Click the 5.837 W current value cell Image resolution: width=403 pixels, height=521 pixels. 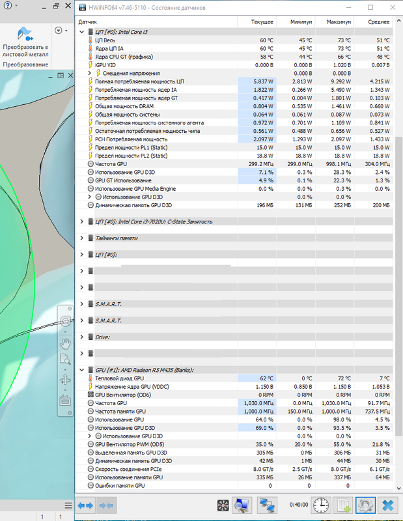257,81
